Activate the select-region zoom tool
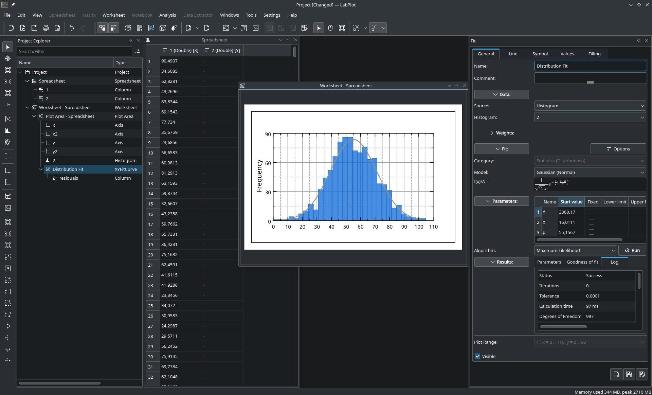This screenshot has height=395, width=652. click(x=342, y=28)
